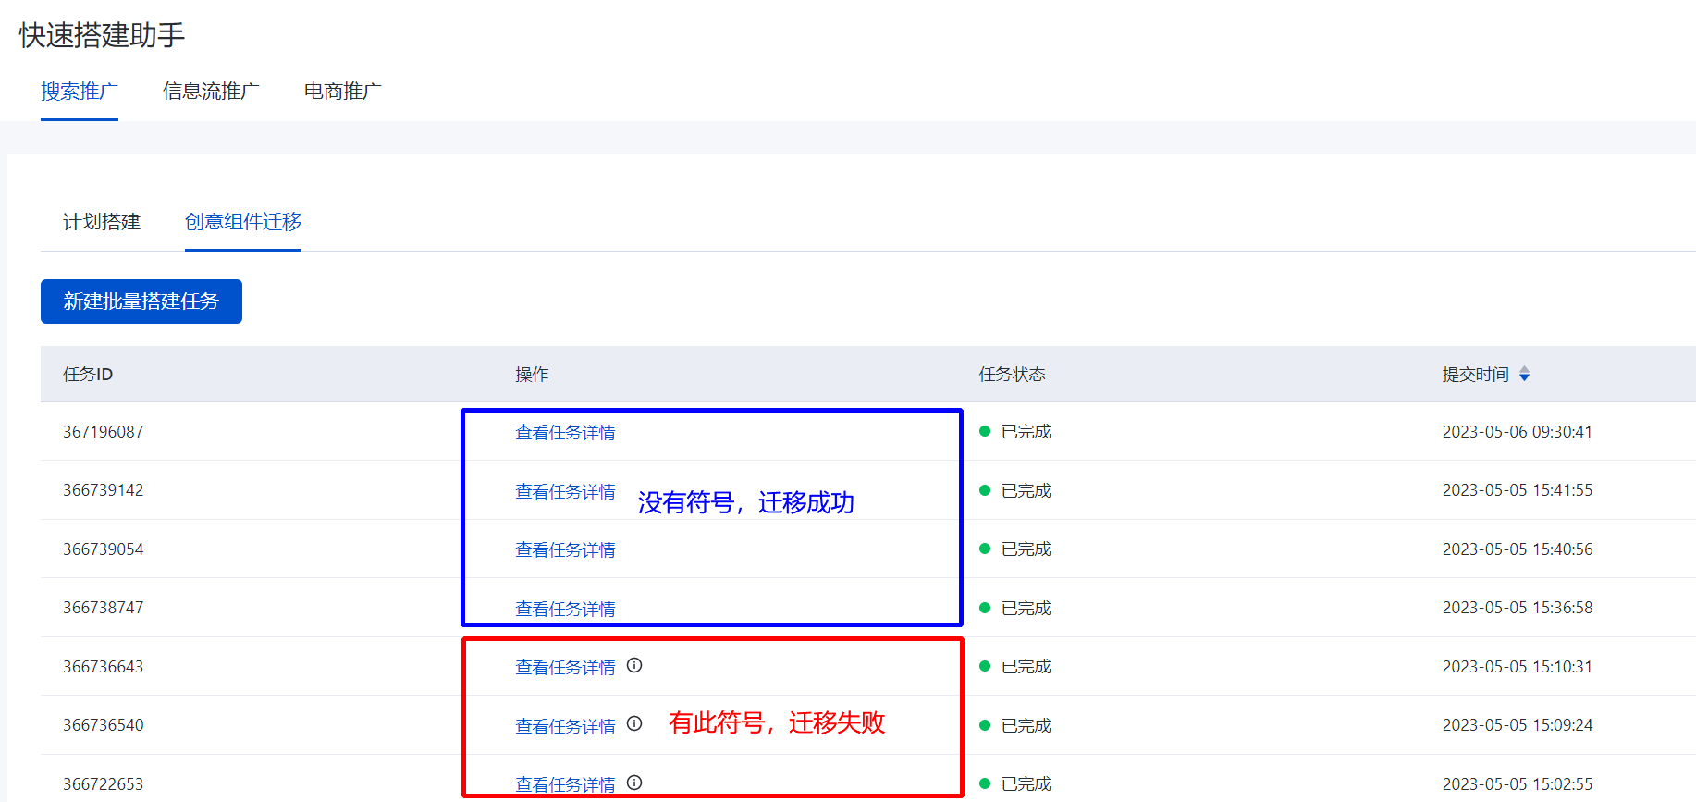The width and height of the screenshot is (1696, 802).
Task: View task details for task 366738747
Action: pyautogui.click(x=565, y=609)
